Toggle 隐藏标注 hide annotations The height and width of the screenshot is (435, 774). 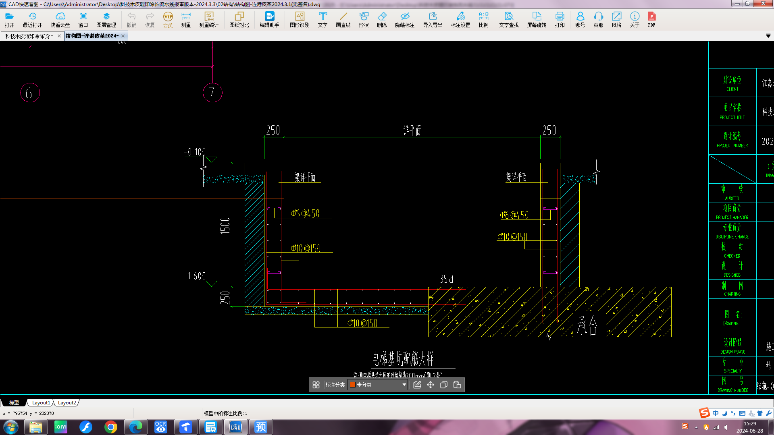(405, 19)
